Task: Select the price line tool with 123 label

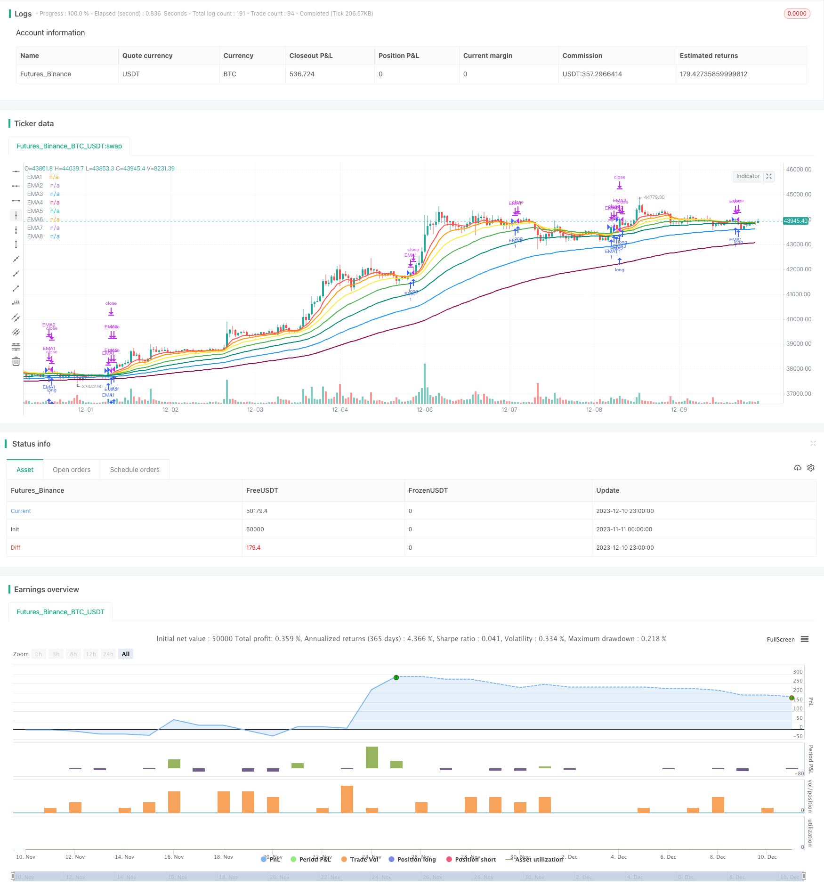Action: [16, 303]
